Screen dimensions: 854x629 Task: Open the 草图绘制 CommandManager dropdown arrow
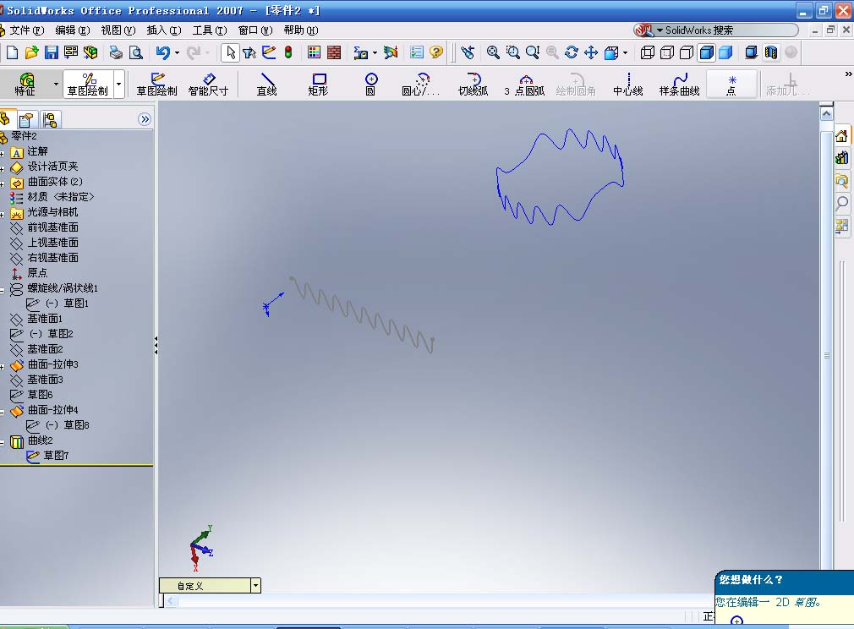pos(118,84)
